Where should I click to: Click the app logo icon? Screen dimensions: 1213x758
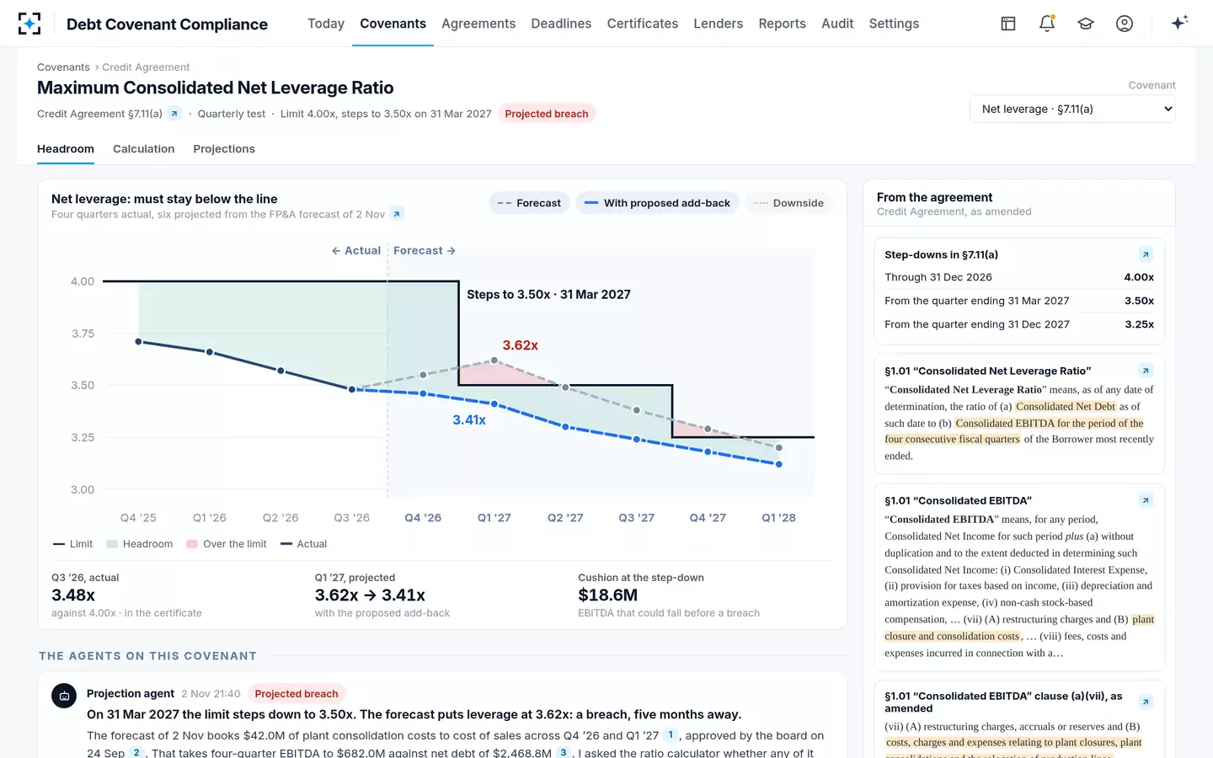pyautogui.click(x=29, y=24)
